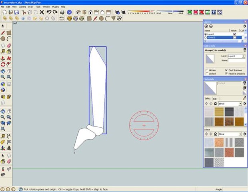
Task: Open the Camera menu
Action: pos(22,7)
